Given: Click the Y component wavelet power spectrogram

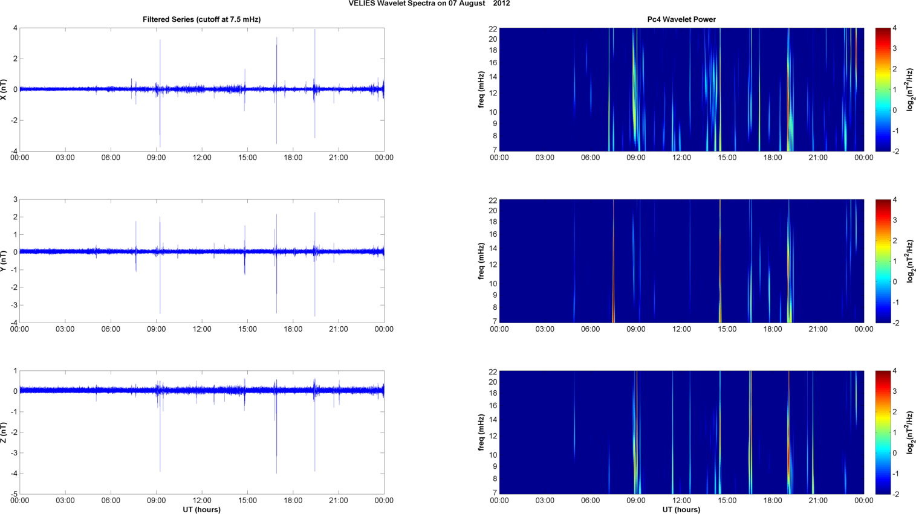Looking at the screenshot, I should [x=681, y=261].
